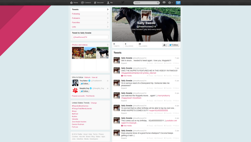
Task: Open the black horse photo thumbnail
Action: (102, 53)
